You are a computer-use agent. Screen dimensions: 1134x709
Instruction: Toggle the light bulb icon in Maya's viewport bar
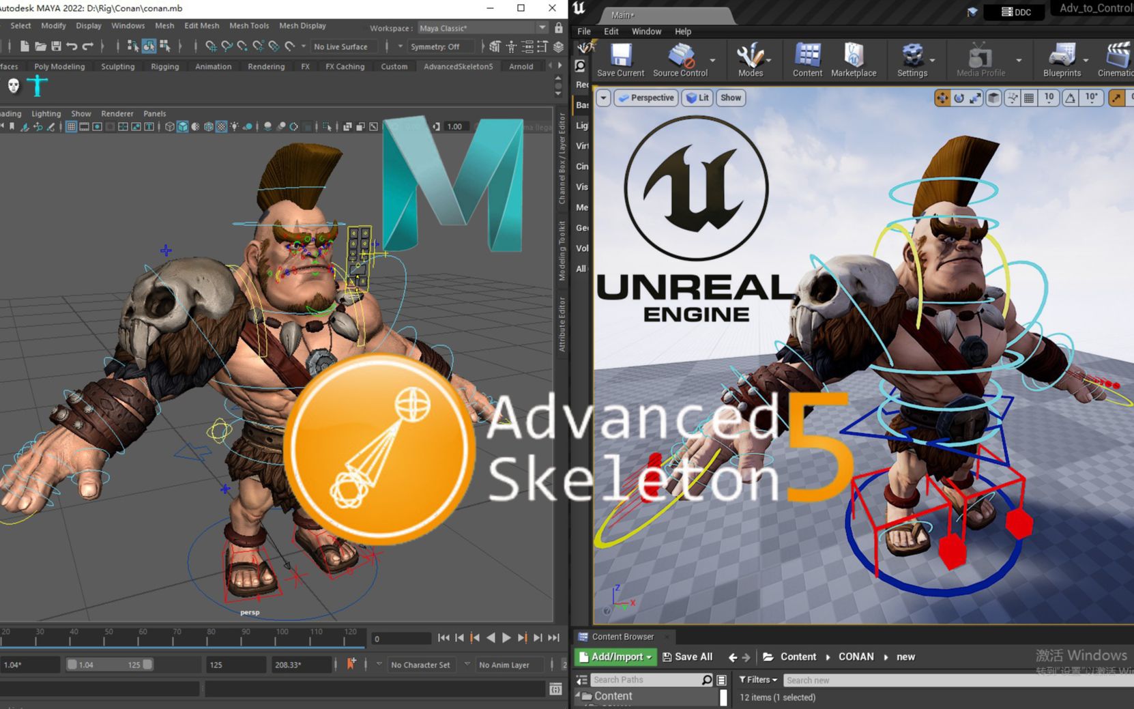tap(234, 126)
